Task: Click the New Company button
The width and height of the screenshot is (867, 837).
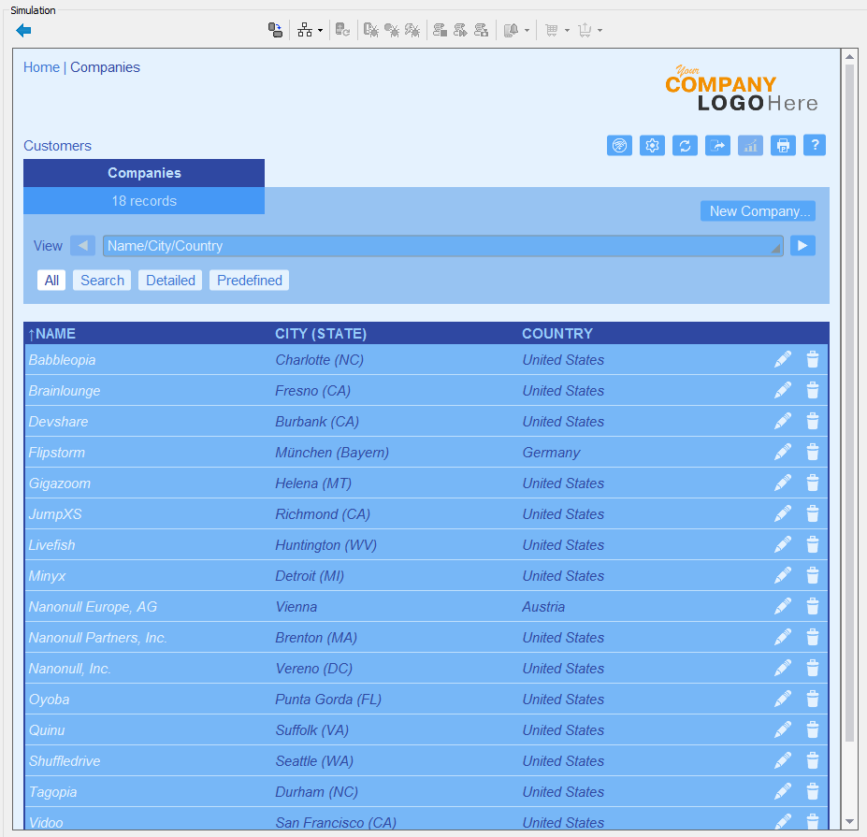Action: [758, 210]
